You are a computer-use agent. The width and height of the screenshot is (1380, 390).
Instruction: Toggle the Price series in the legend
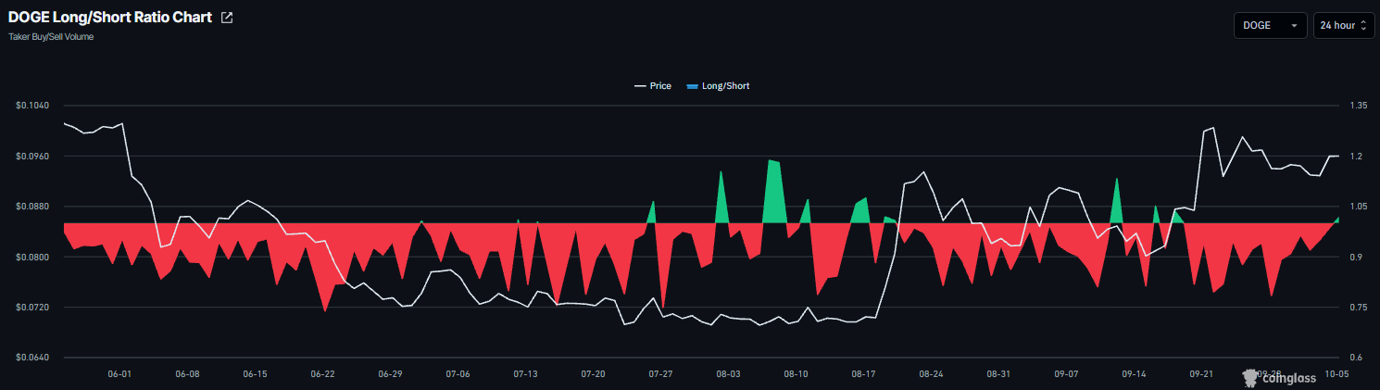(653, 86)
